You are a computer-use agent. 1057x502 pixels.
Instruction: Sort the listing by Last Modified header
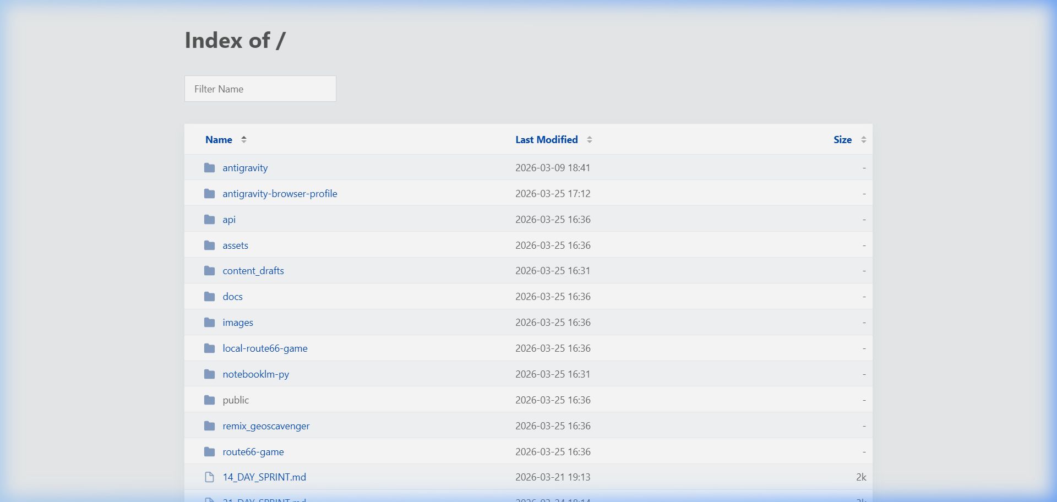546,140
